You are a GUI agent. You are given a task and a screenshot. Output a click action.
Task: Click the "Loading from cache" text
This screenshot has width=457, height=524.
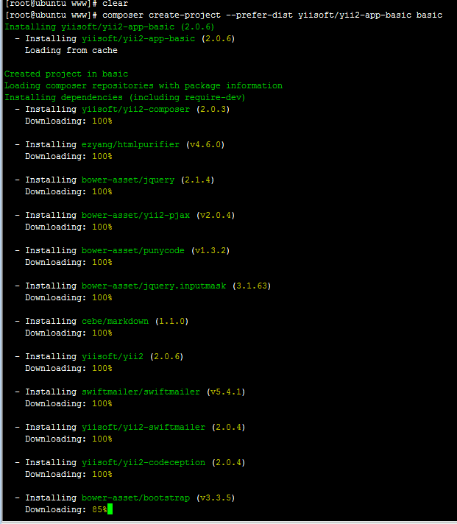(71, 50)
